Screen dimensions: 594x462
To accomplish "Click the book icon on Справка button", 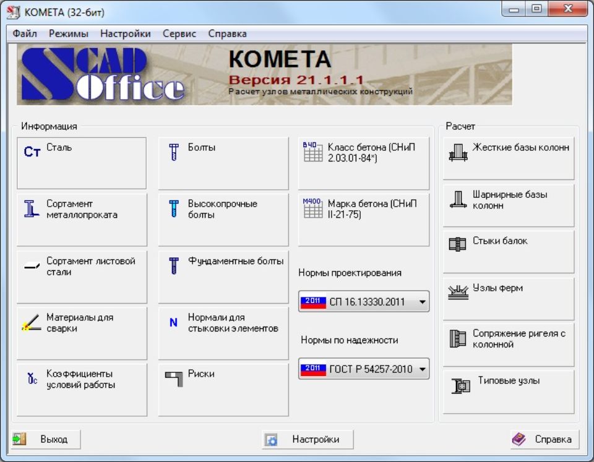I will [x=519, y=439].
